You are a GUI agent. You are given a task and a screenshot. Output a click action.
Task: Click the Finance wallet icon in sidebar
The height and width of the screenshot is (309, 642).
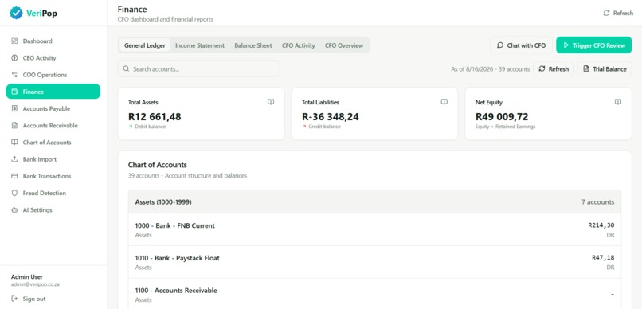(x=15, y=92)
